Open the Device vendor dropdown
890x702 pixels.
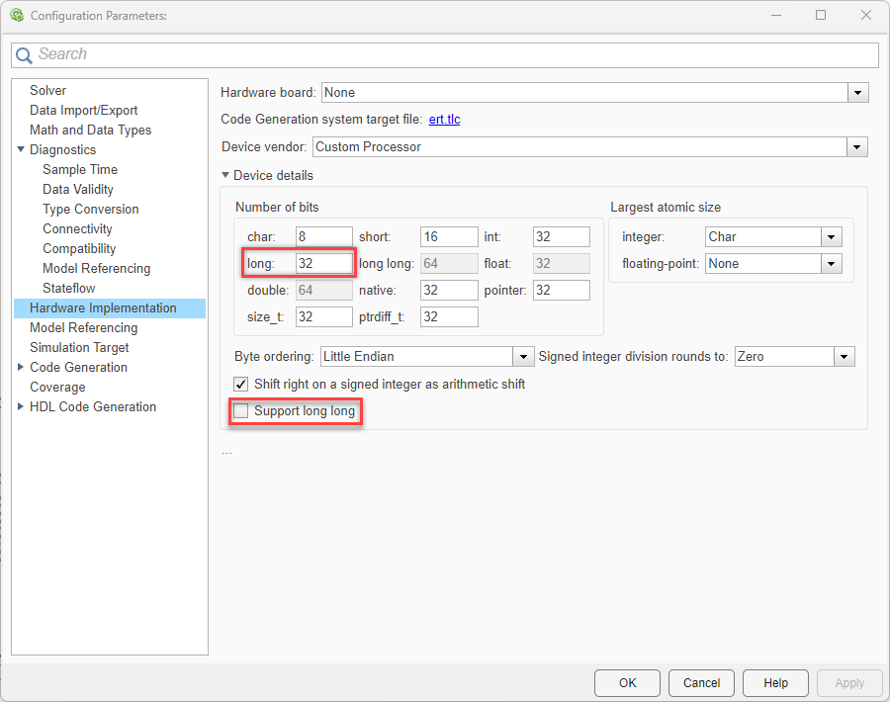pos(856,147)
